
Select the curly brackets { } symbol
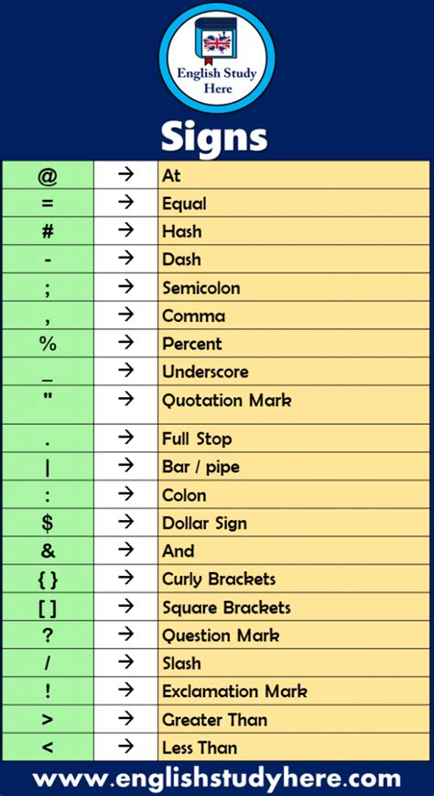tap(47, 580)
